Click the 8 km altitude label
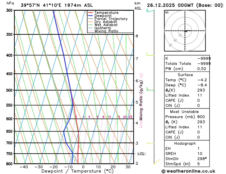This screenshot has width=226, height=174. pyautogui.click(x=137, y=36)
